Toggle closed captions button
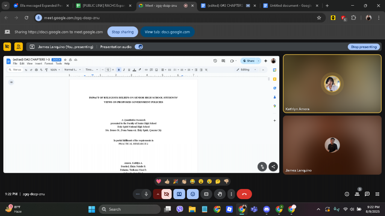Screen dimensions: 385x216 (206, 194)
